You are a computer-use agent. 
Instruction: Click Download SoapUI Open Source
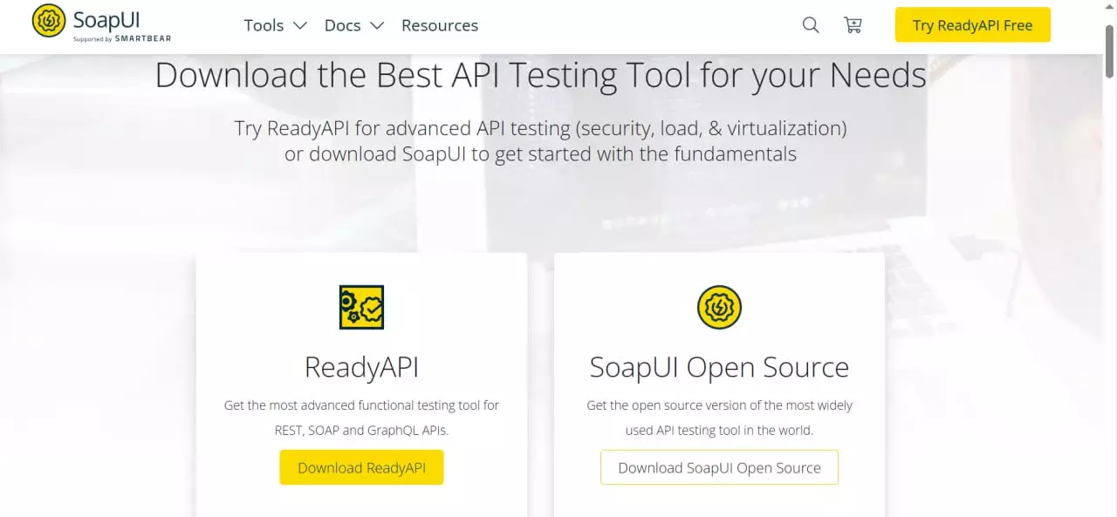point(719,467)
